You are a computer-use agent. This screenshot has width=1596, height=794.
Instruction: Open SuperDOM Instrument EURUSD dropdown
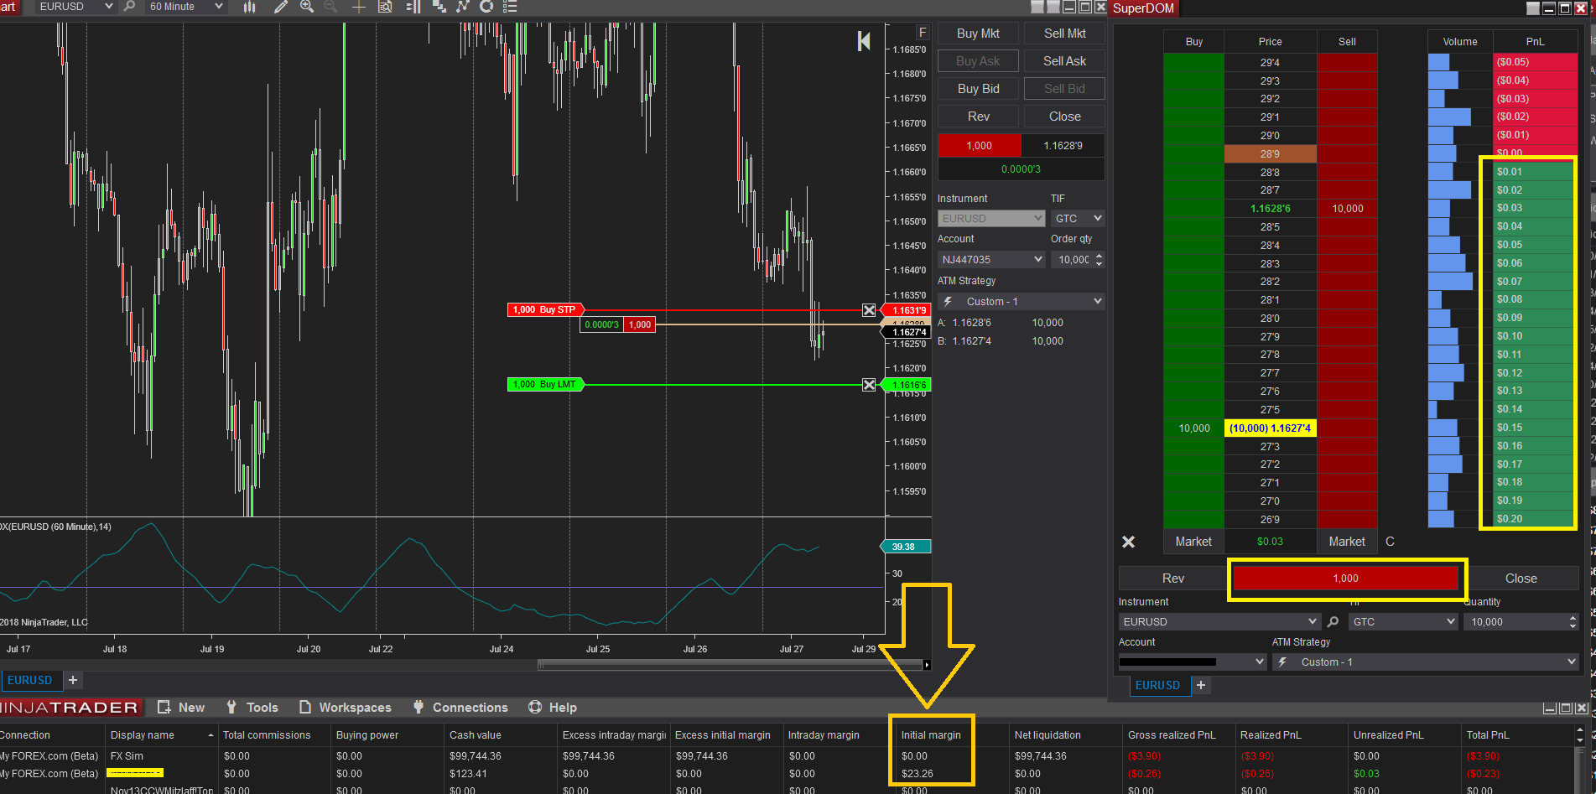1219,622
